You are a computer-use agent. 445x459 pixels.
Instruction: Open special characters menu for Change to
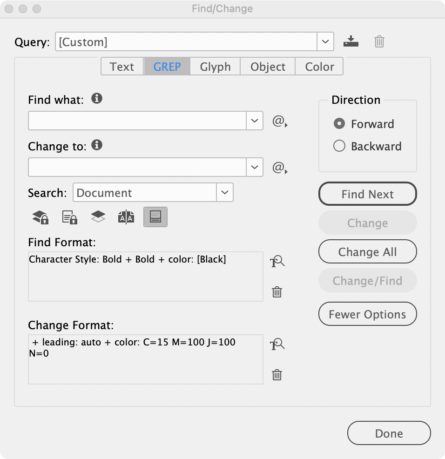point(279,167)
